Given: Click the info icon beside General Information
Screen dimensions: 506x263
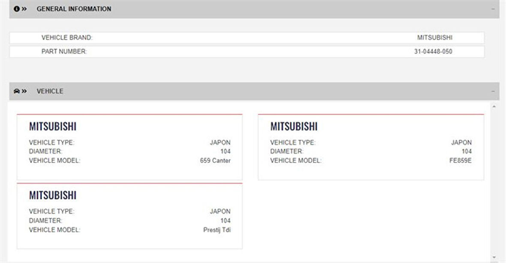Looking at the screenshot, I should tap(16, 9).
